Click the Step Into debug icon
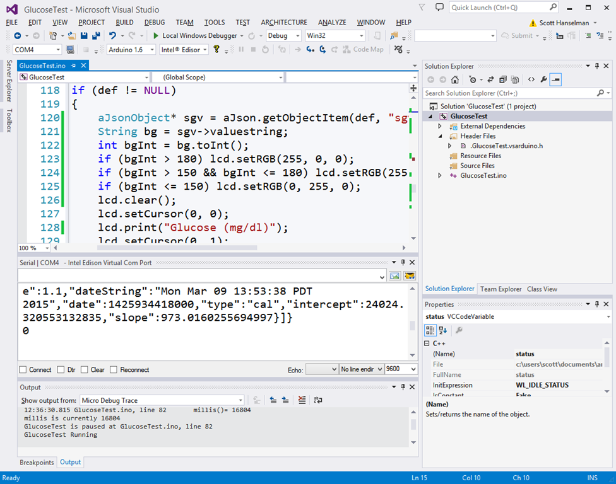This screenshot has width=616, height=484. click(x=311, y=49)
